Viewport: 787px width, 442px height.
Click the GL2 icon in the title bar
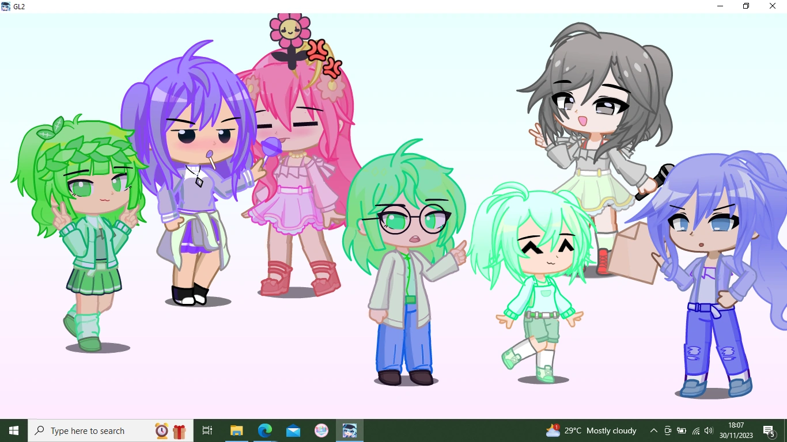(x=6, y=6)
